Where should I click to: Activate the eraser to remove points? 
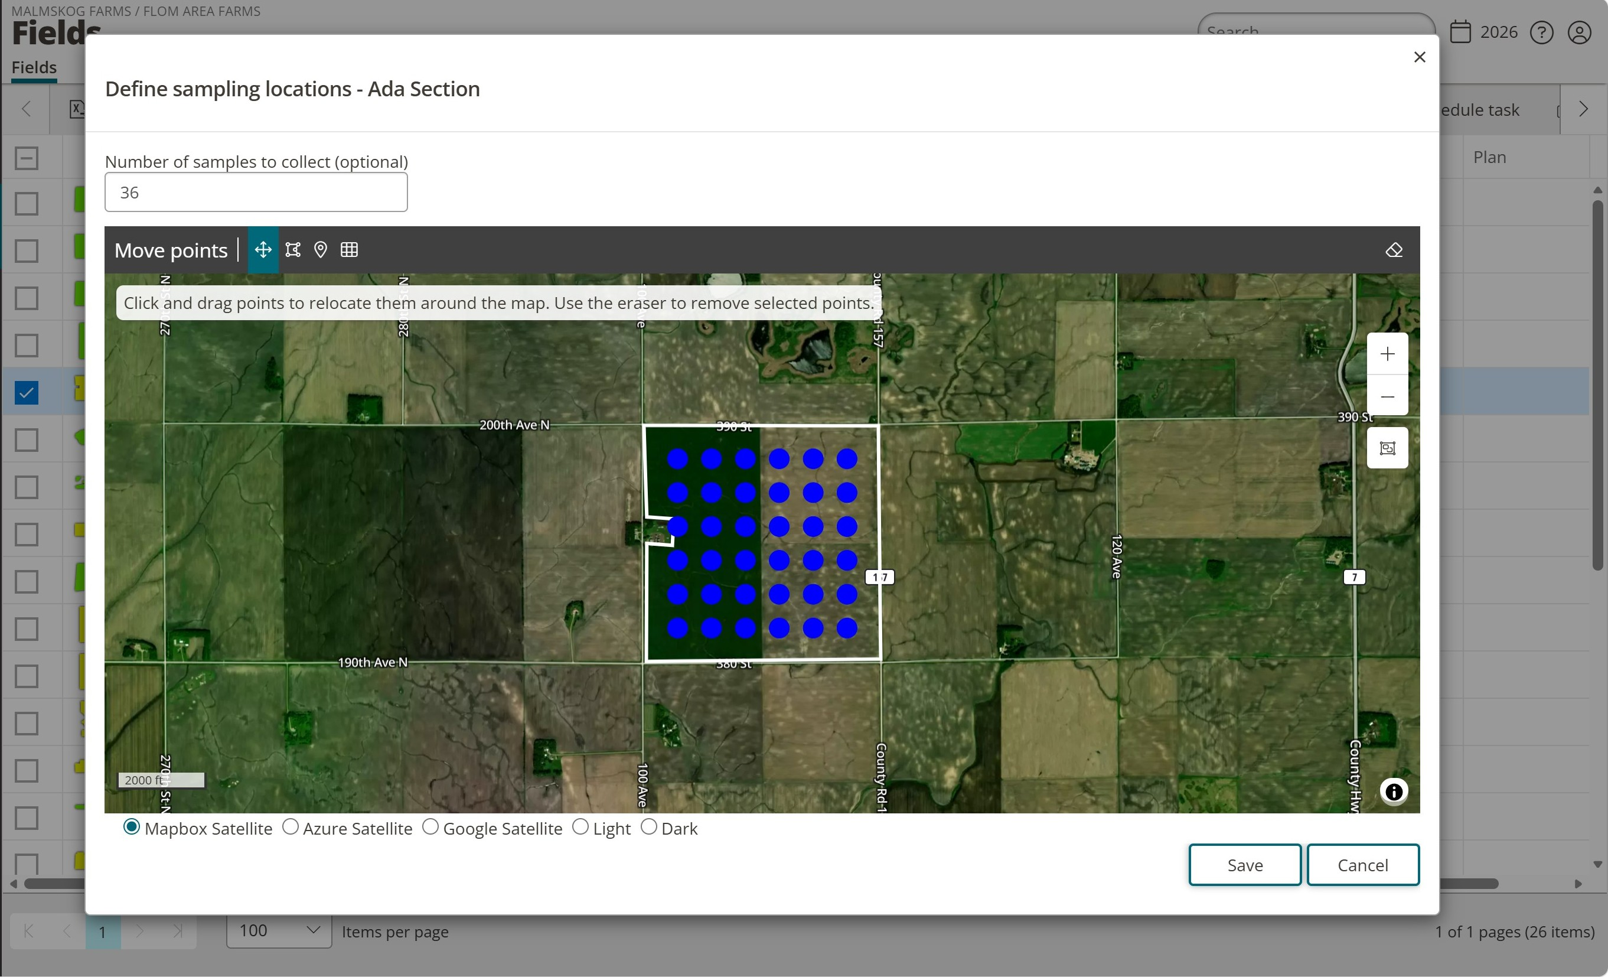tap(1394, 250)
